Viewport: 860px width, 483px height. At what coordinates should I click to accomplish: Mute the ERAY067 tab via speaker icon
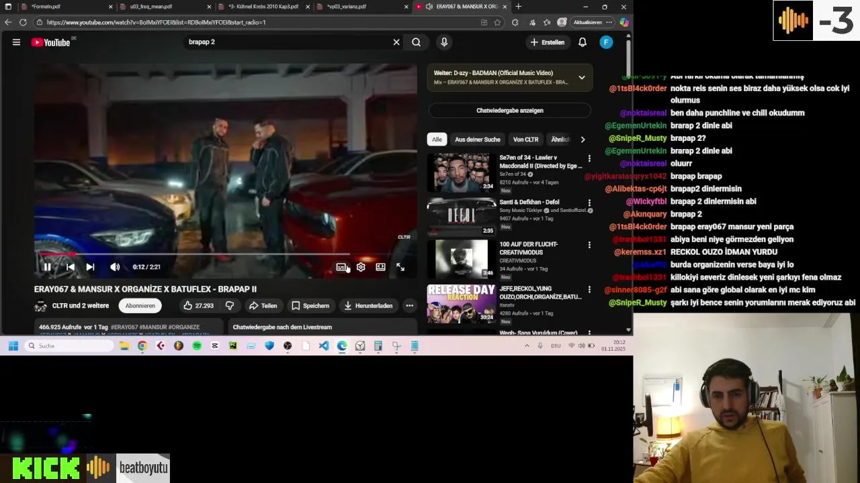429,7
